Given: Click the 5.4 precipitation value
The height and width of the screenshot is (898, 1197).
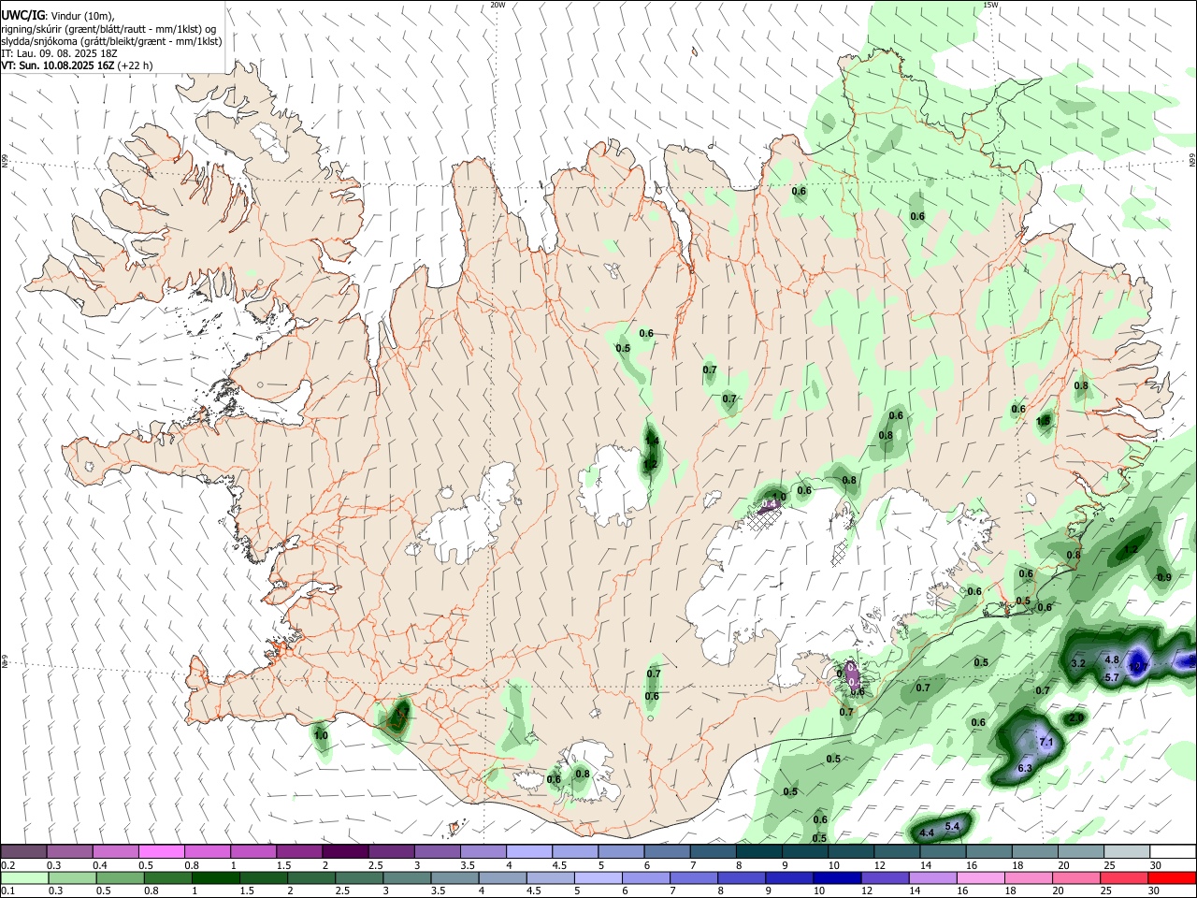Looking at the screenshot, I should click(953, 826).
